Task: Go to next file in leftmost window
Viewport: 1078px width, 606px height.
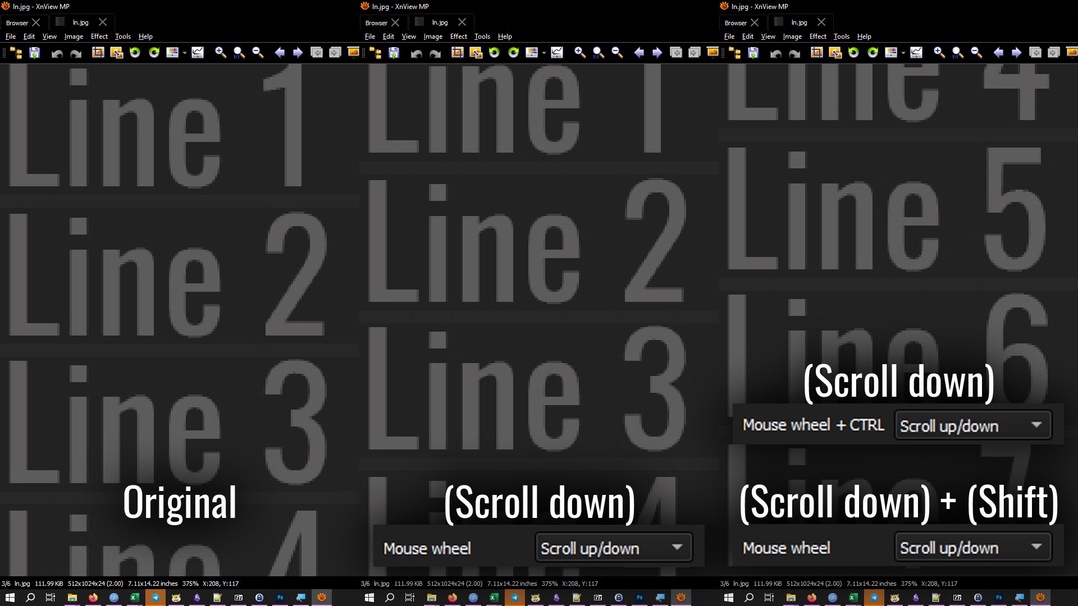Action: click(298, 53)
